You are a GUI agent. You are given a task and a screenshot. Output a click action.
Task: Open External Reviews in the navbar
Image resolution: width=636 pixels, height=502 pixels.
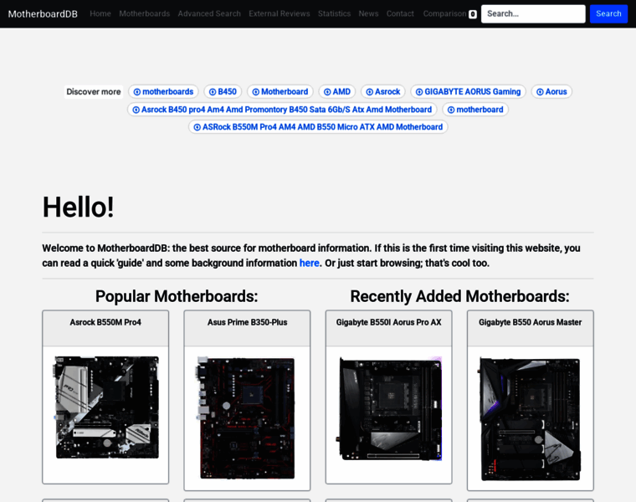(280, 13)
